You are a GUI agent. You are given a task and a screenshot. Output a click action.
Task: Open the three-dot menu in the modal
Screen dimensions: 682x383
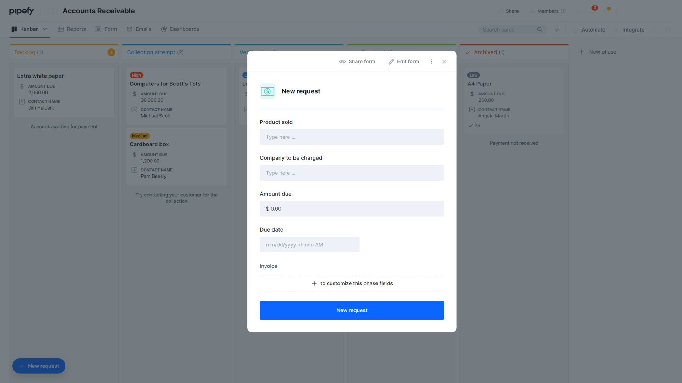coord(431,61)
